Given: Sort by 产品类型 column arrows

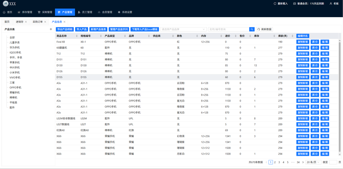Looking at the screenshot, I should [125, 36].
